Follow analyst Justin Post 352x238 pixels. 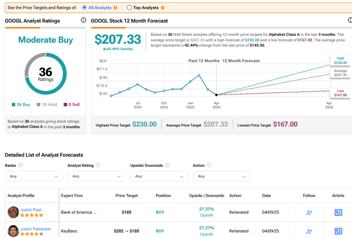(309, 212)
